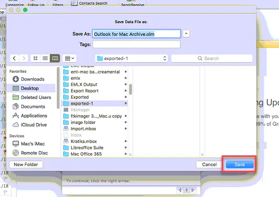The image size is (279, 197).
Task: Click the green zoom window button
Action: click(25, 10)
